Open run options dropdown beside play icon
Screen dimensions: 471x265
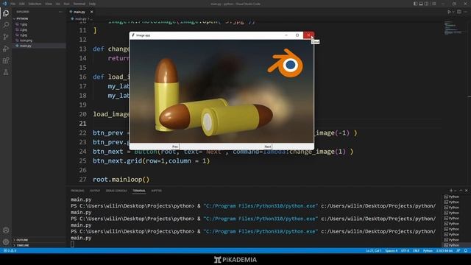point(453,12)
